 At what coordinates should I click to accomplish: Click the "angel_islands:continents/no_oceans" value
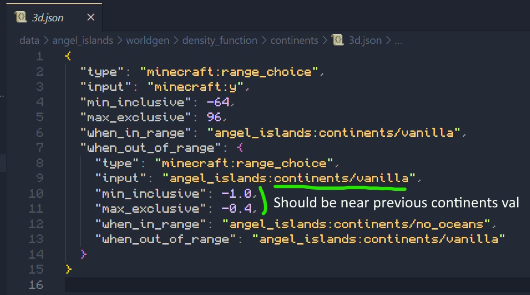(356, 224)
